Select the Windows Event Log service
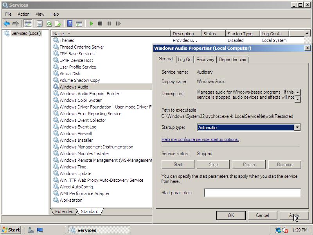This screenshot has height=235, width=313. (x=78, y=127)
